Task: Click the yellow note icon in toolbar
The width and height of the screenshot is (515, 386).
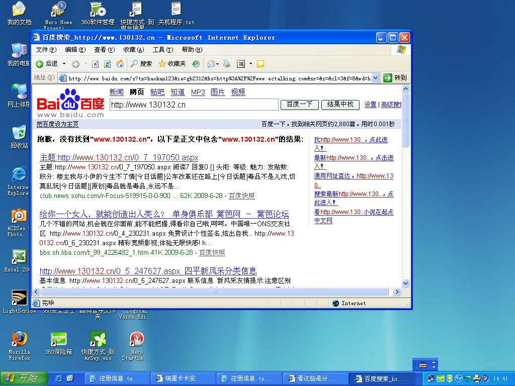Action: pos(261,64)
